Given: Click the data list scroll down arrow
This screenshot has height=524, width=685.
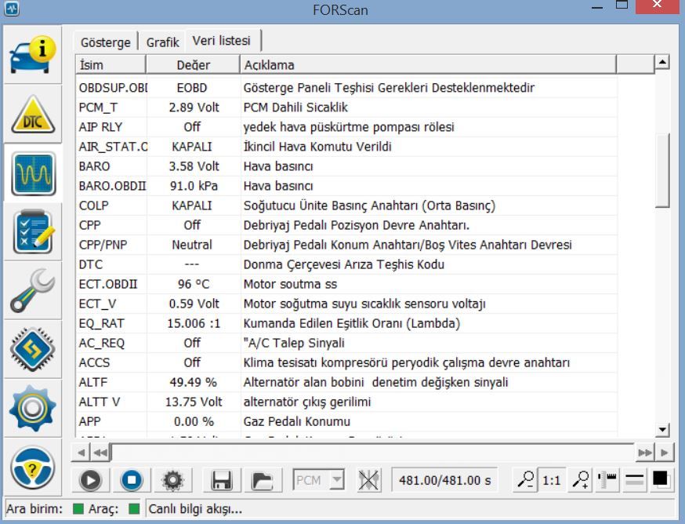Looking at the screenshot, I should point(662,430).
